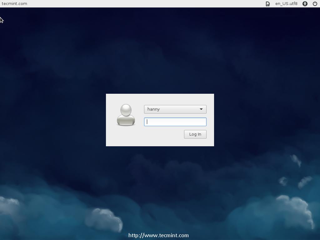Click the user avatar image

click(x=126, y=115)
